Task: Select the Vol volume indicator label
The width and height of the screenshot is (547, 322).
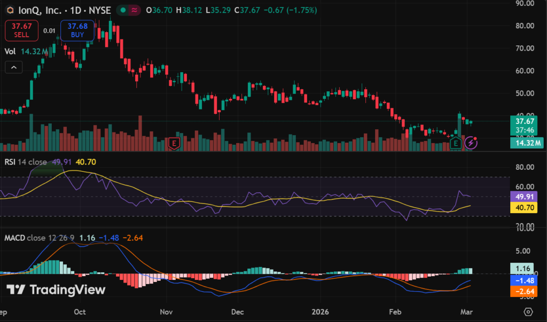Action: [10, 51]
